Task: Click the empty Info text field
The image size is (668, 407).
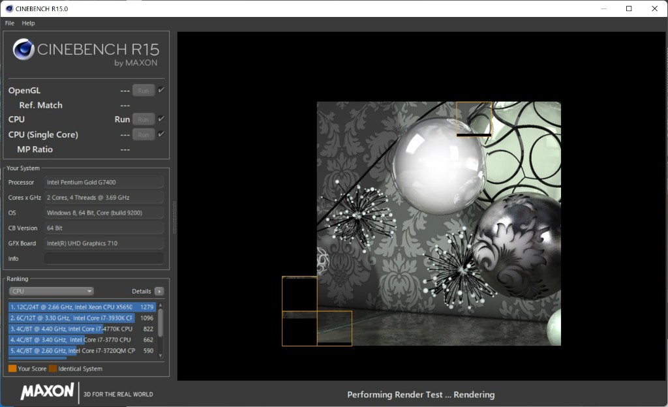Action: click(x=104, y=258)
